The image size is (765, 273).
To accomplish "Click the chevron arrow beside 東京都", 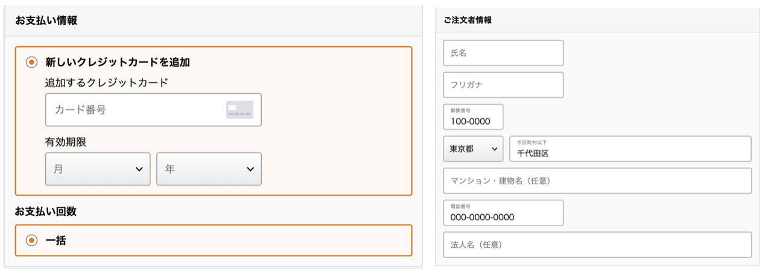I will click(x=495, y=149).
